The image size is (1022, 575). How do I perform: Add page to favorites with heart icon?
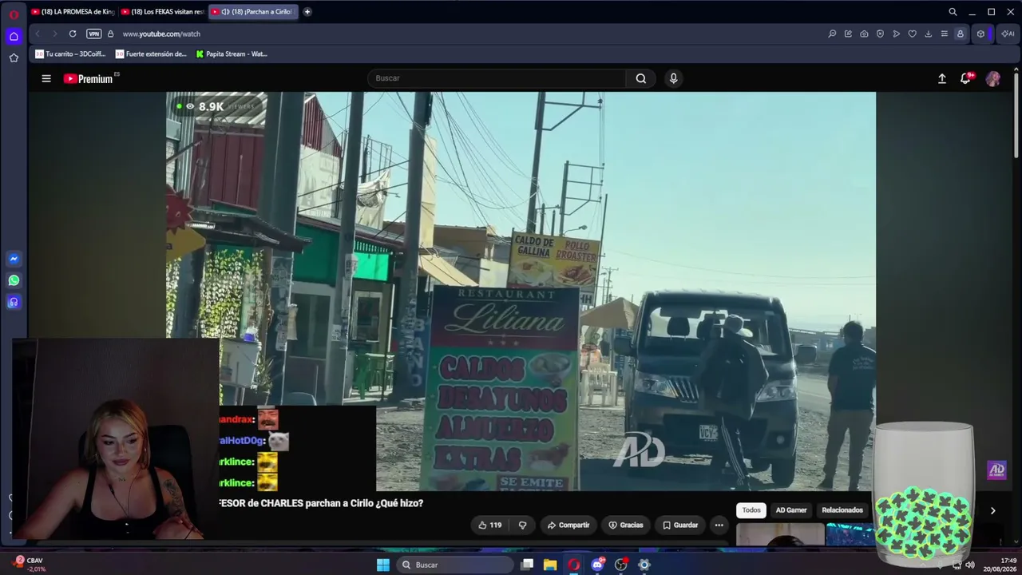tap(912, 34)
